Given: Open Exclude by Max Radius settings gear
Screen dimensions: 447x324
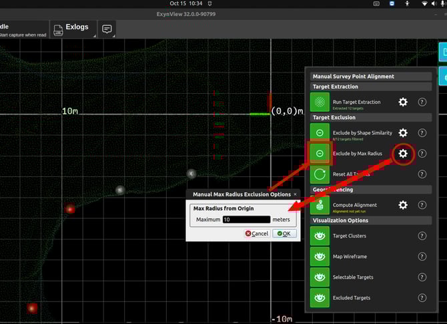Looking at the screenshot, I should [403, 154].
